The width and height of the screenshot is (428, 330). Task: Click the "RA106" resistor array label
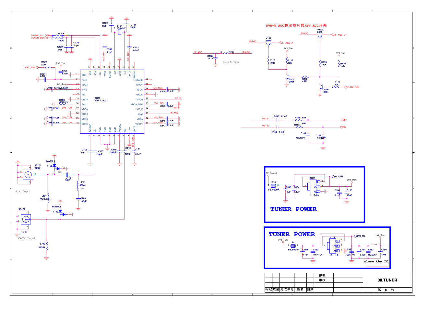point(61,34)
